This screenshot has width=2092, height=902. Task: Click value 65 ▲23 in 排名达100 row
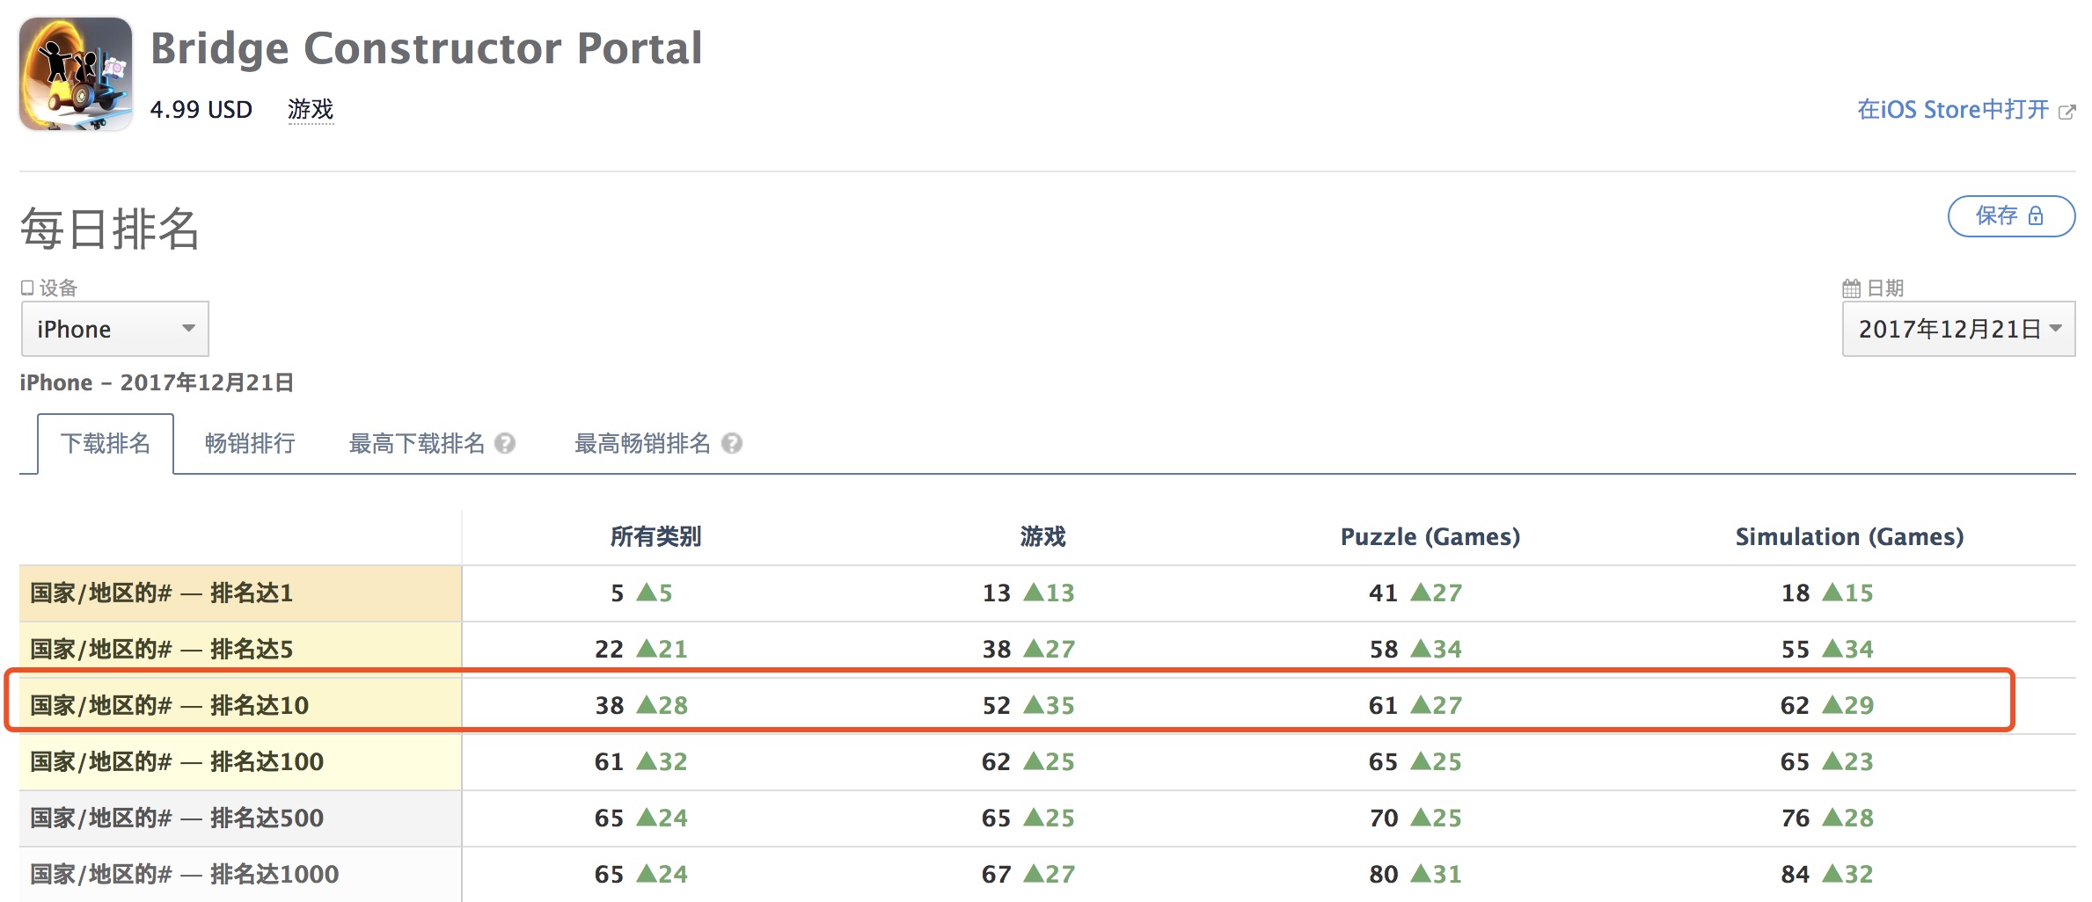tap(1827, 762)
